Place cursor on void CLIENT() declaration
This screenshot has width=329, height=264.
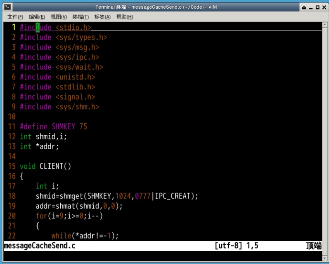click(45, 166)
